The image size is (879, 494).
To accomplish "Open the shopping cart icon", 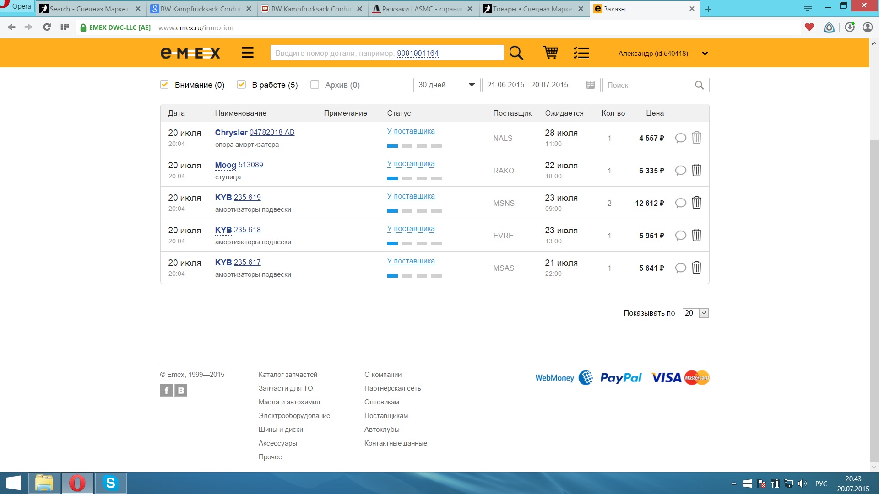I will (x=550, y=53).
